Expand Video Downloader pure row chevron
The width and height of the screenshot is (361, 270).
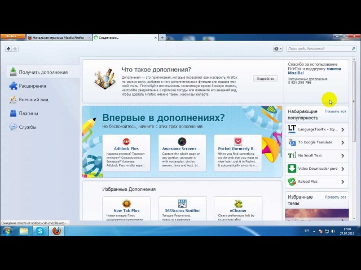click(x=343, y=169)
